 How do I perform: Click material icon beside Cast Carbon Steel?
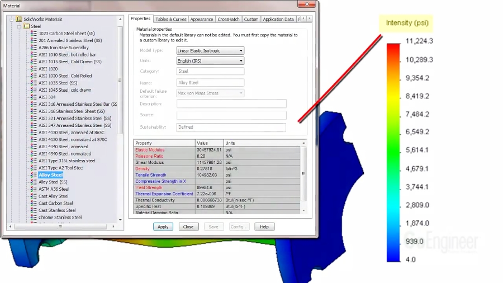pos(34,203)
